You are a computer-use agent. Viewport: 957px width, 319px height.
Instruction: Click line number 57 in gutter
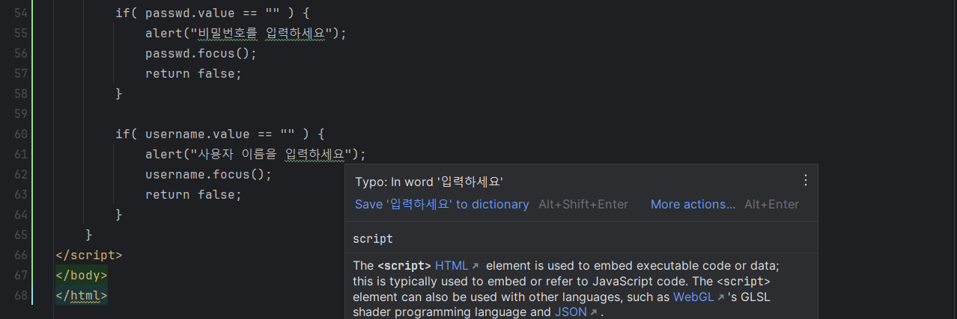21,73
